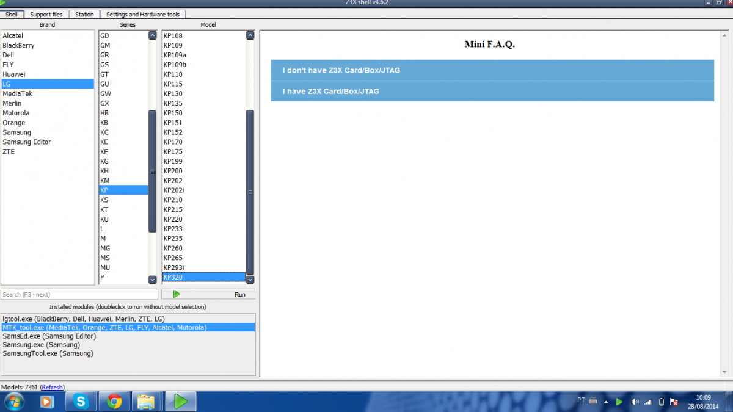Select Motorola brand

(x=48, y=113)
